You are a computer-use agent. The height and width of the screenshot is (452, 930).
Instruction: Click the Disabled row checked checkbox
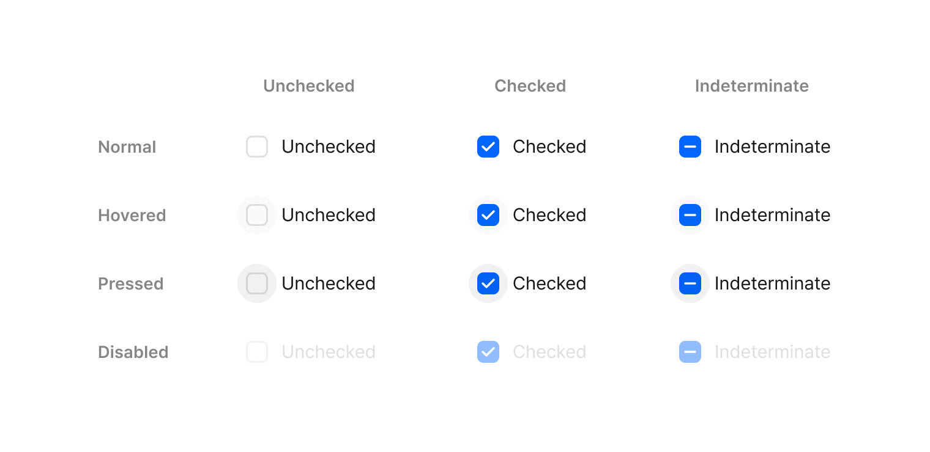tap(488, 352)
